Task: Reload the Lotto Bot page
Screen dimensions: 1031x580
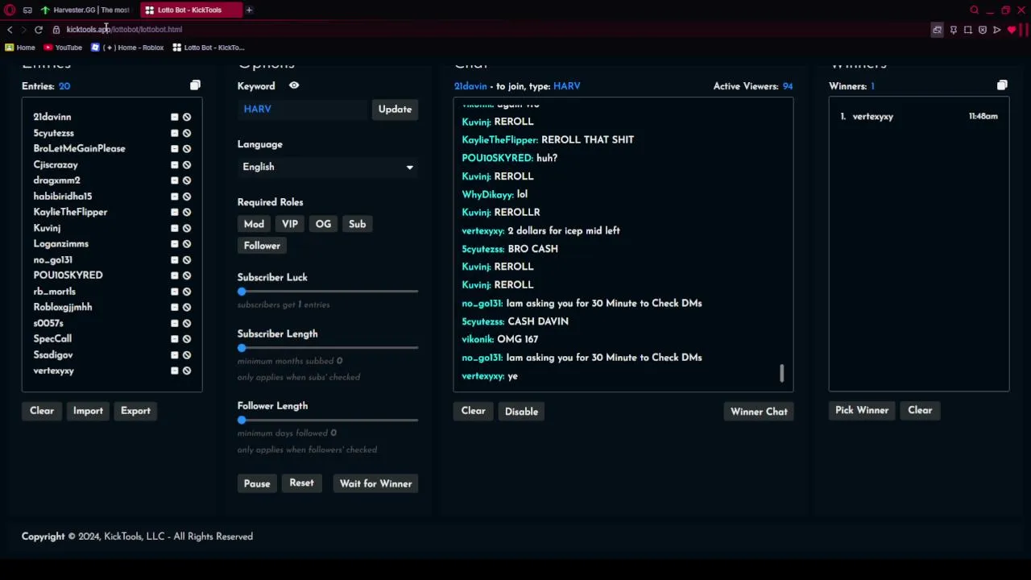Action: (38, 30)
